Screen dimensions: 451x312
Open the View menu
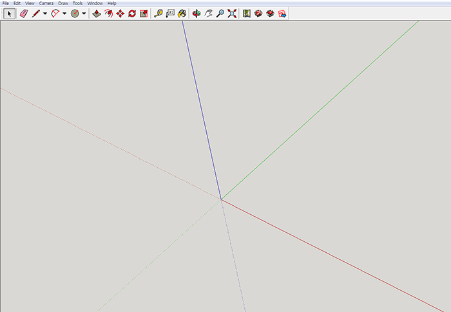pos(30,3)
